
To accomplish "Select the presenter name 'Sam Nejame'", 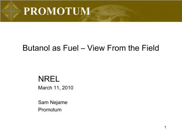I will 53,102.
